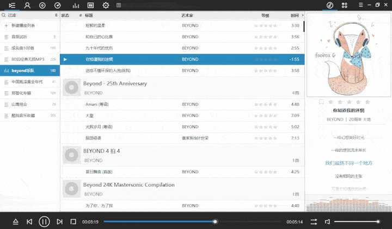This screenshot has height=229, width=392.
Task: Switch to the playlist view icon in top toolbar
Action: coord(12,5)
